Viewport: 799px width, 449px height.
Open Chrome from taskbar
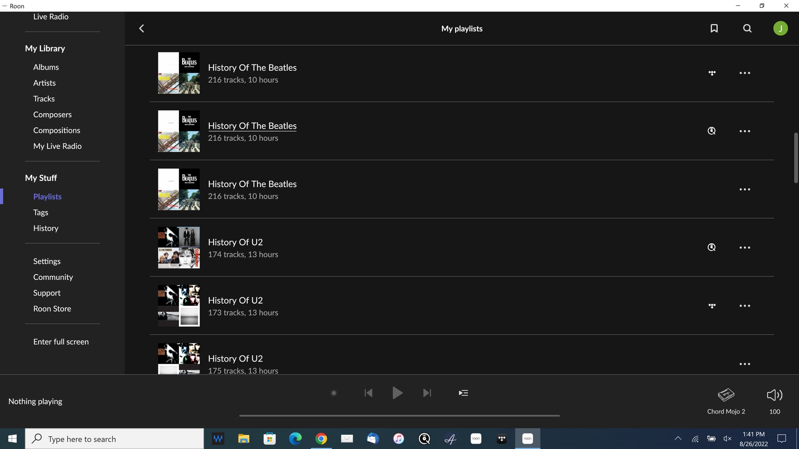pyautogui.click(x=321, y=439)
